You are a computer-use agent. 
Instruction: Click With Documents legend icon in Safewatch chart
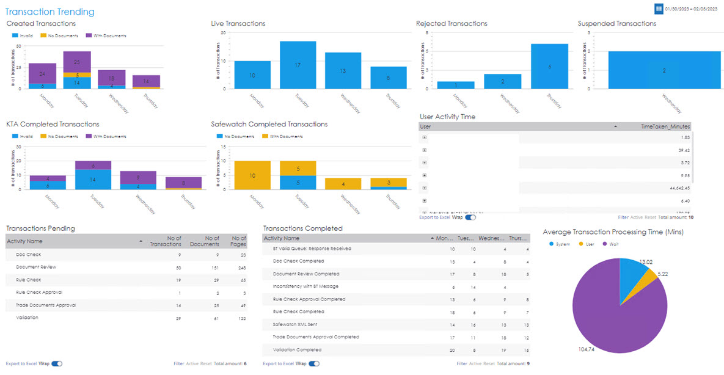click(x=264, y=137)
